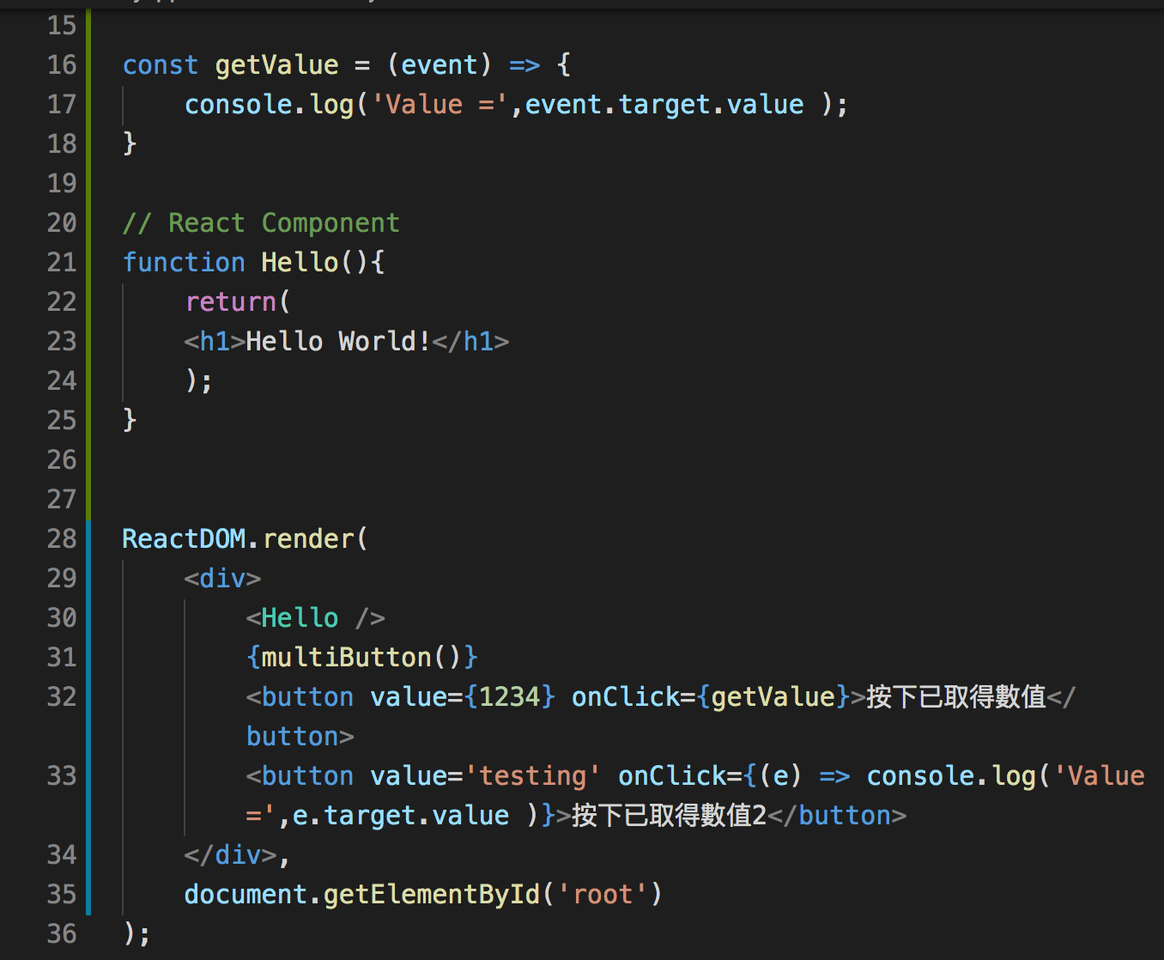
Task: Click the '按下已取得數值' button label text
Action: pyautogui.click(x=956, y=697)
